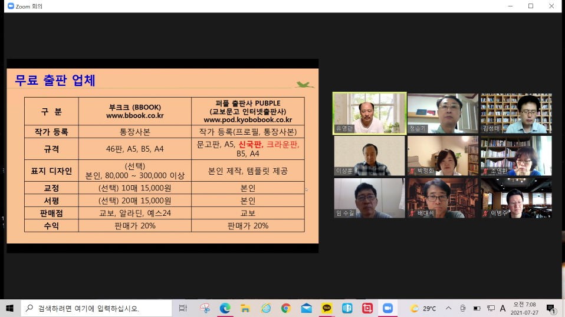Select the 조연환 participant video
565x317 pixels.
(x=516, y=156)
